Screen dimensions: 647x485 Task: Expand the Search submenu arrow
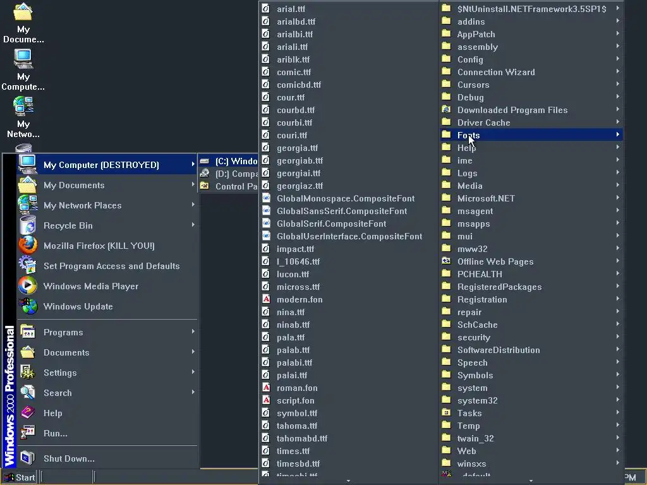click(193, 392)
